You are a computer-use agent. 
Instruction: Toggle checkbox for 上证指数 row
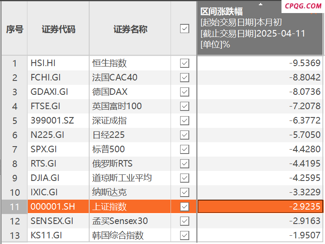tap(184, 207)
